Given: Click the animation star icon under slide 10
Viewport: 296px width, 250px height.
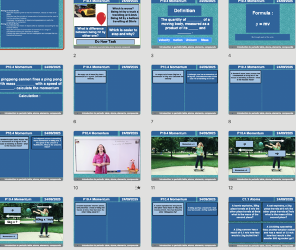Looking at the screenshot, I should tap(138, 188).
